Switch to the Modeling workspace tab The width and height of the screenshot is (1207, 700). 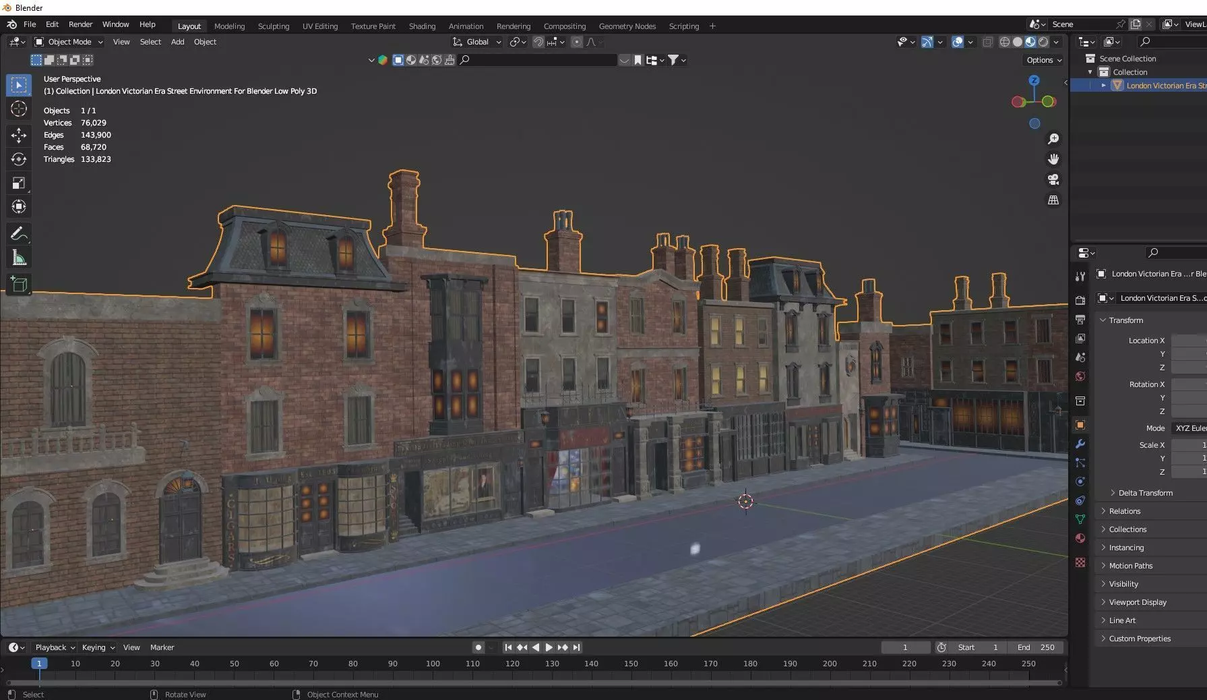coord(229,26)
